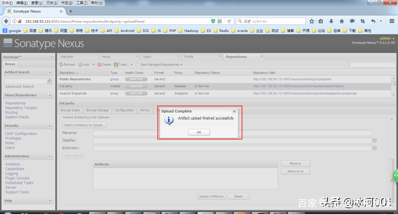This screenshot has width=398, height=214.
Task: Open the bookmarks library icon
Action: coord(321,21)
